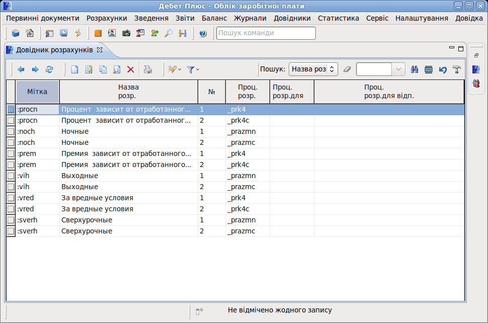Focus the Пошук команди search field
Screen dimensions: 488x323
coord(266,33)
